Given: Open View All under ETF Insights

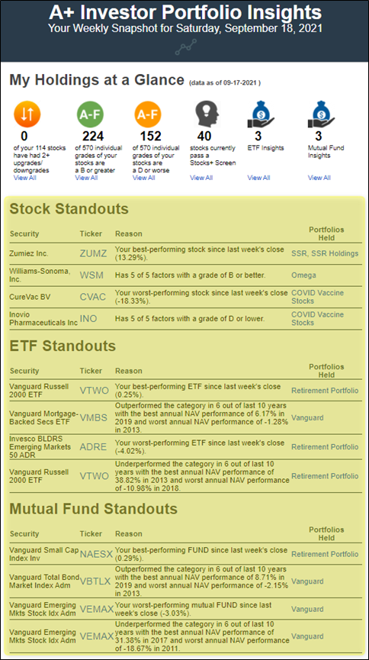Looking at the screenshot, I should click(258, 178).
